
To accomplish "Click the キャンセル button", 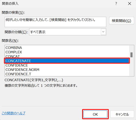I will click(122, 114).
